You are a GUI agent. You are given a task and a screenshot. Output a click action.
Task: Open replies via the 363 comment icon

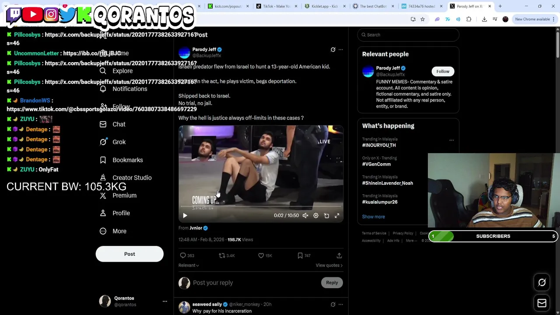point(187,255)
